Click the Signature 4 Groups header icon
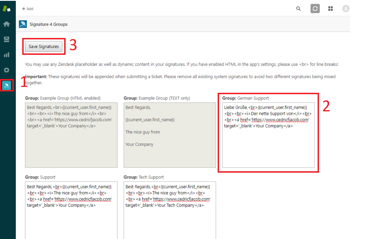The width and height of the screenshot is (366, 239). tap(23, 24)
